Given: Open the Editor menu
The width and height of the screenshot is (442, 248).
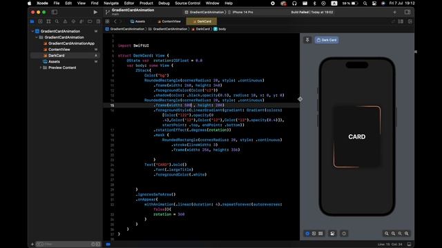Looking at the screenshot, I should click(129, 3).
